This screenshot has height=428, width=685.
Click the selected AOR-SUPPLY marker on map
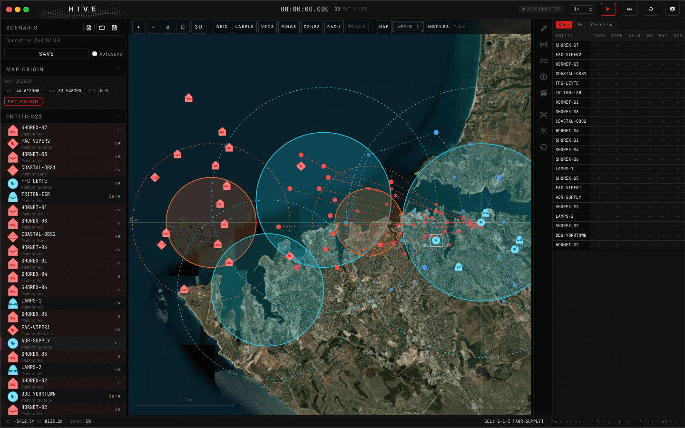click(436, 240)
